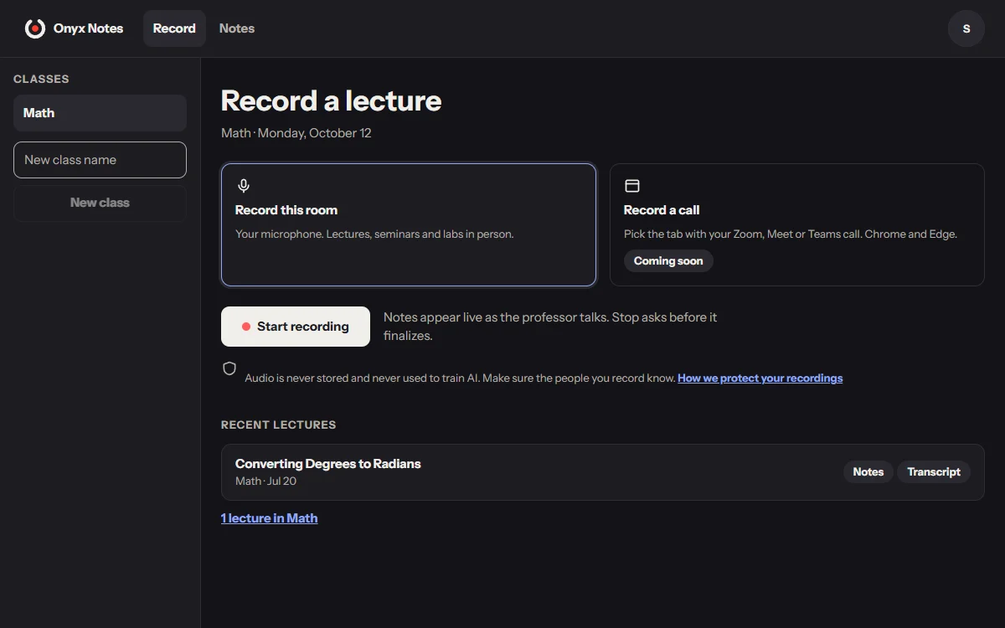Open the S user avatar menu
Viewport: 1005px width, 628px height.
pos(966,28)
